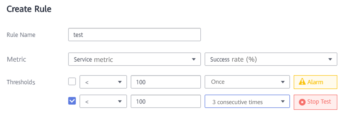Viewport: 361px width, 115px height.
Task: Click the arrow of the Alarm row's < operator
Action: [119, 82]
